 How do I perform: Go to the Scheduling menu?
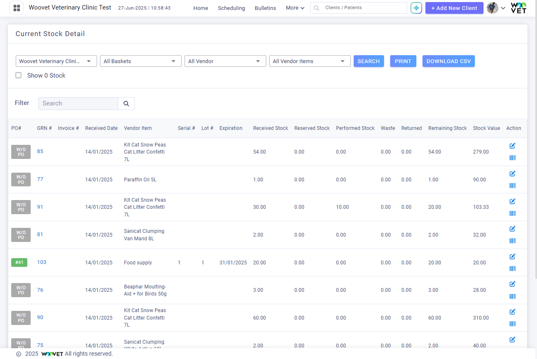(231, 8)
